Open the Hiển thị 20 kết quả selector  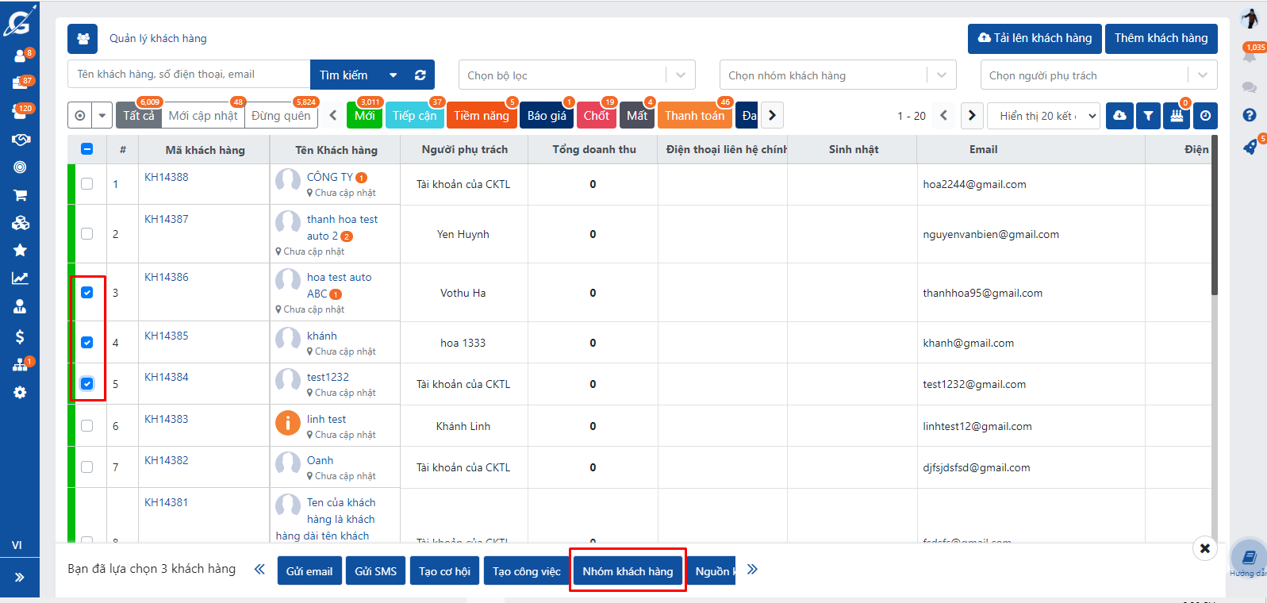(x=1044, y=116)
